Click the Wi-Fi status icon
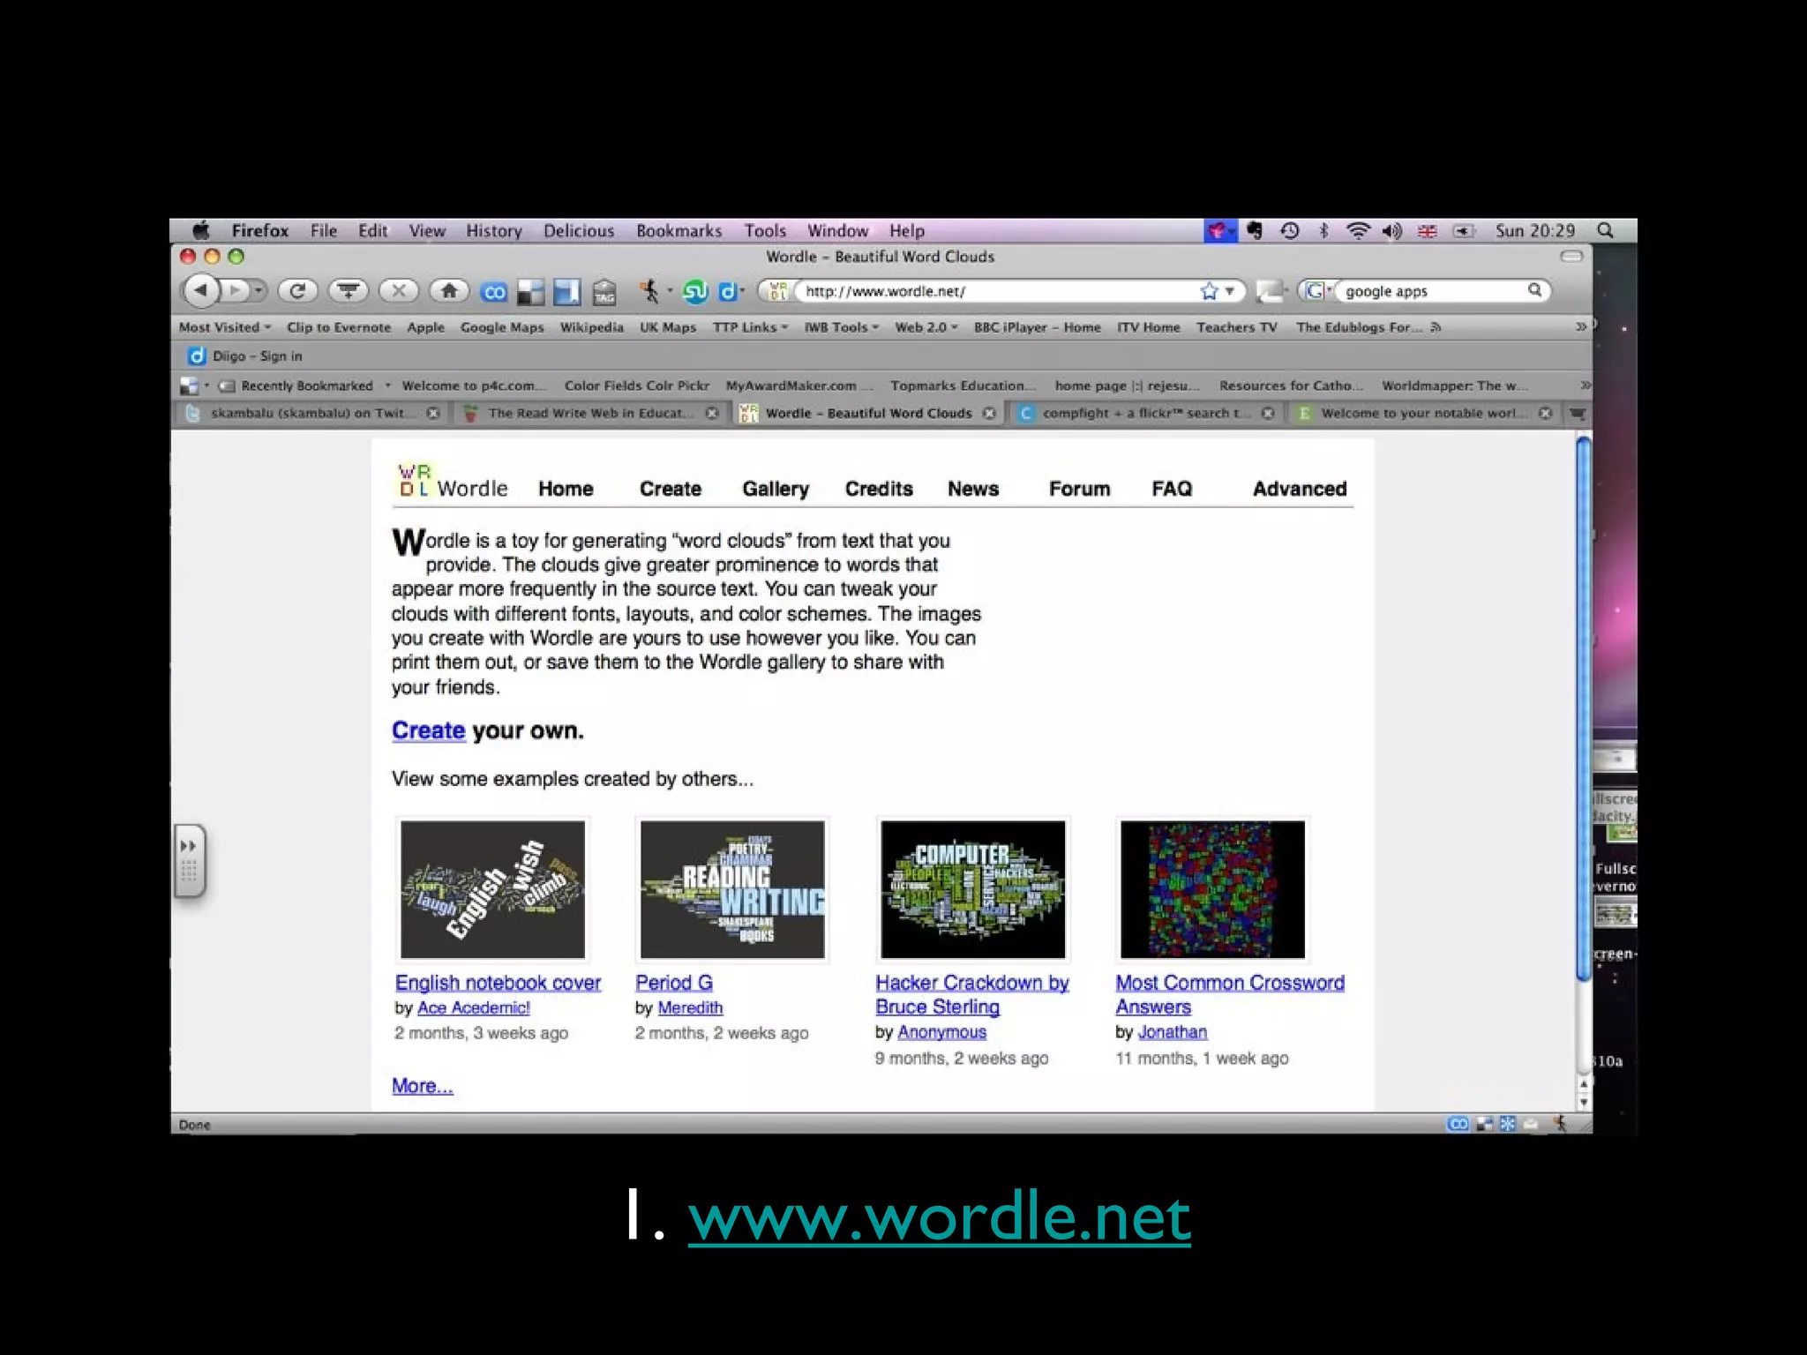Viewport: 1807px width, 1355px height. point(1358,231)
